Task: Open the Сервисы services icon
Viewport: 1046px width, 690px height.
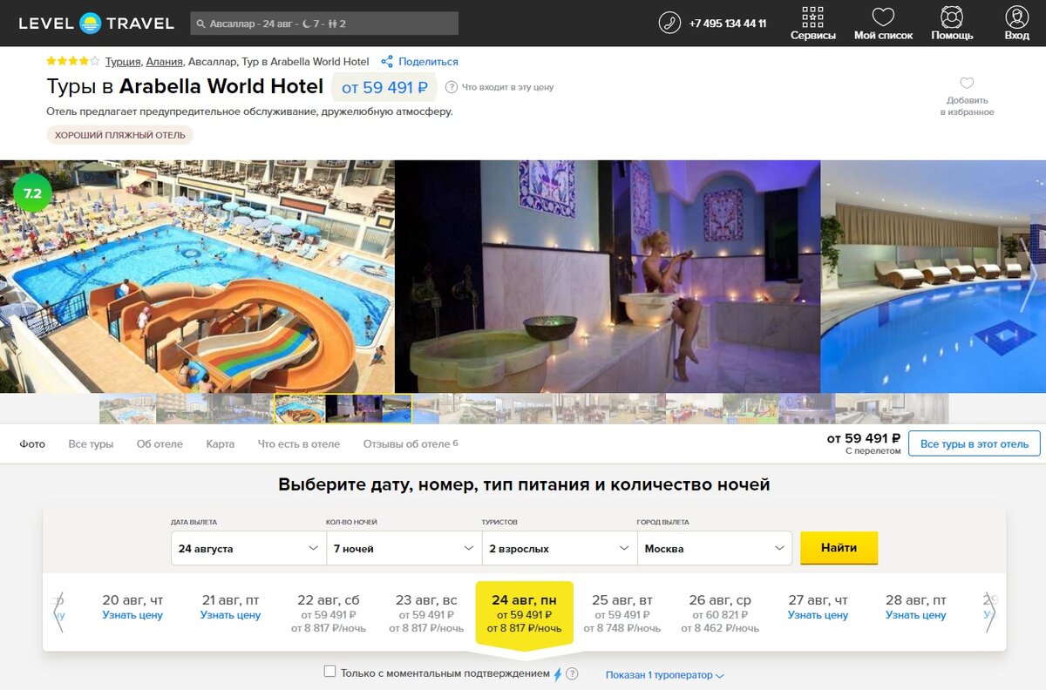Action: (812, 17)
